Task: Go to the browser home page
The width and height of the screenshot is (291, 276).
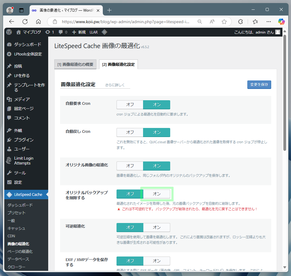Action: pos(38,22)
